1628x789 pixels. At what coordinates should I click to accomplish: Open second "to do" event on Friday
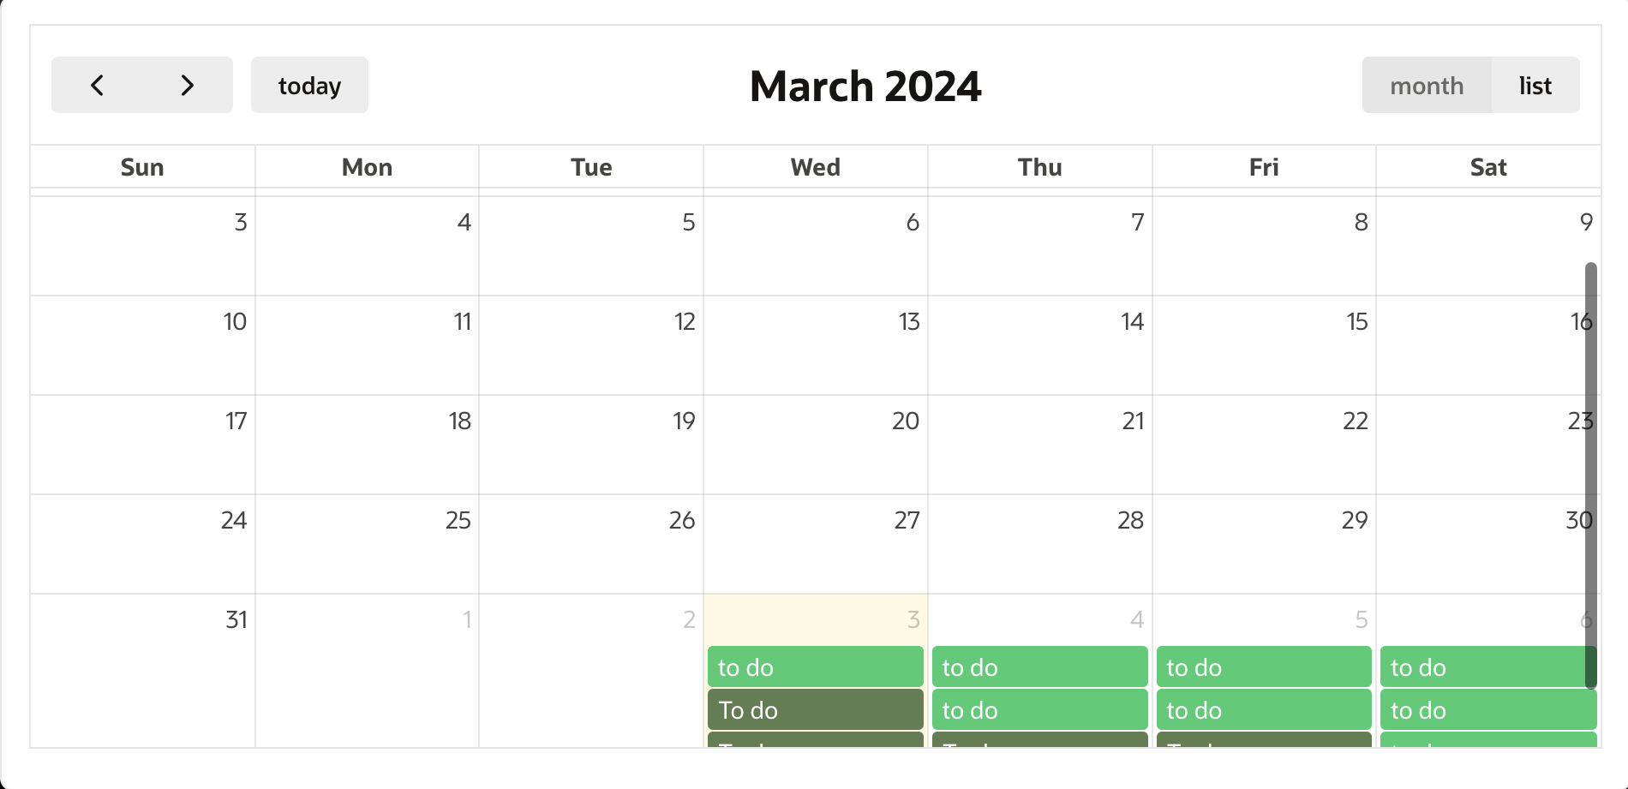(1264, 709)
